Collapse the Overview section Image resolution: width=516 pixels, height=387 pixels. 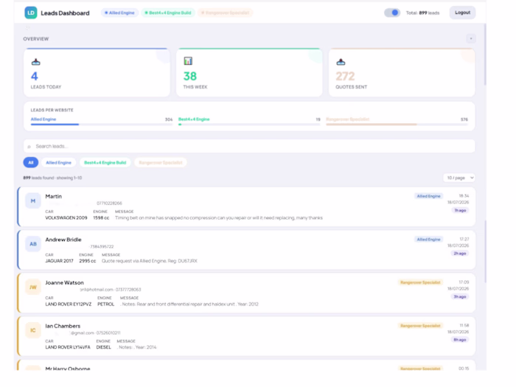(471, 39)
